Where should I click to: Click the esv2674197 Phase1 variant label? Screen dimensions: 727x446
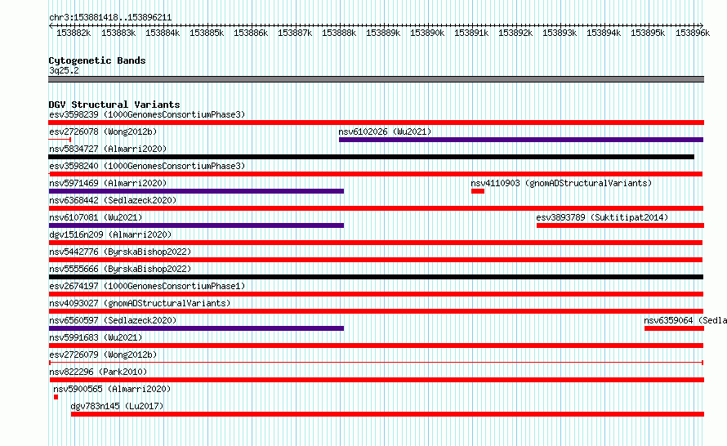click(147, 286)
